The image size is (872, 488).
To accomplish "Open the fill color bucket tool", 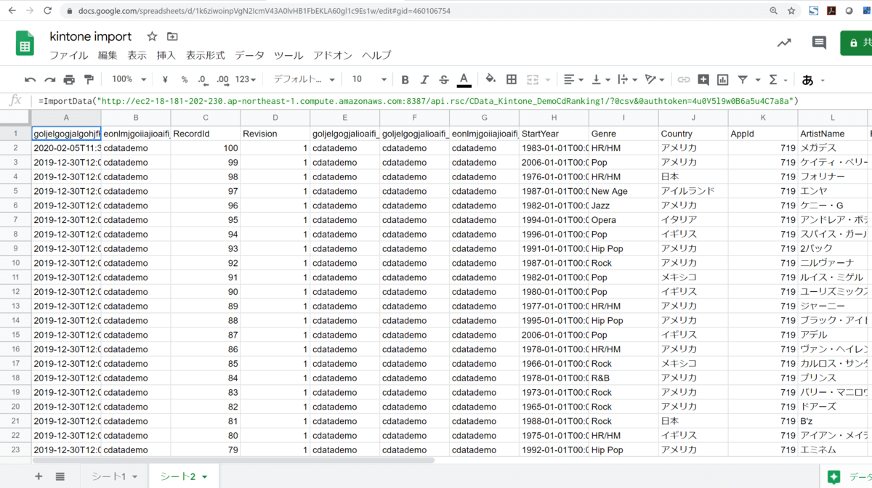I will tap(490, 80).
